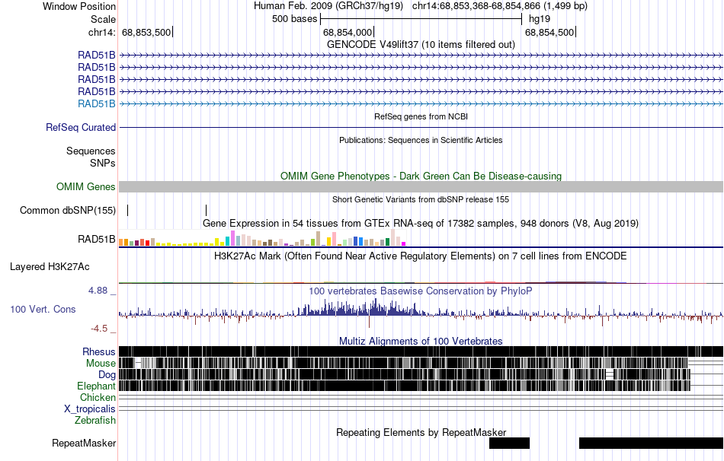Click the RefSeq Curated gene line

(421, 127)
